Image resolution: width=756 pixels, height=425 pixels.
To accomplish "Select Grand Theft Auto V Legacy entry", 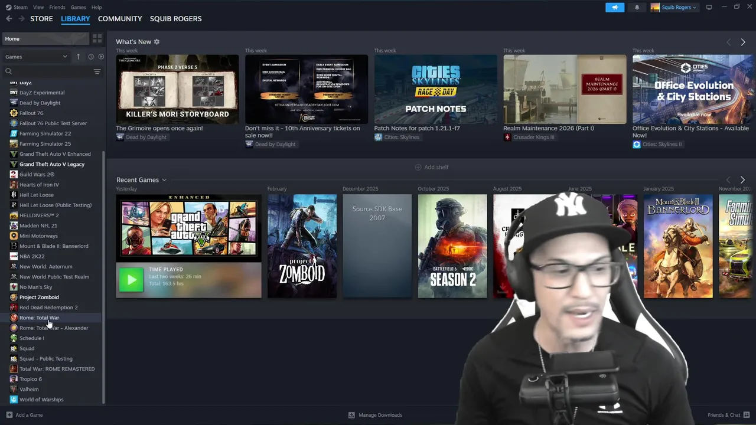I will (x=52, y=164).
